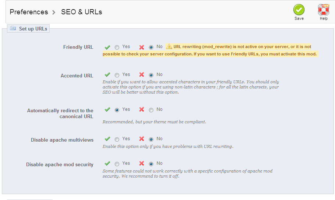
Task: Click red X icon for Friendly URL
Action: point(142,47)
